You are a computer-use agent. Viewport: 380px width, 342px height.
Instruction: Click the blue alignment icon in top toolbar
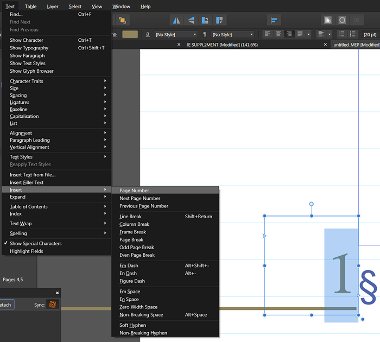click(x=274, y=20)
